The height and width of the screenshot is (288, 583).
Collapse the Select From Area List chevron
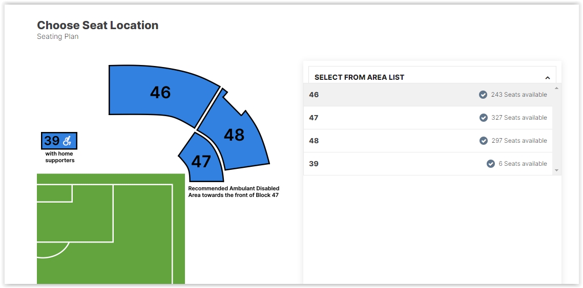point(547,78)
